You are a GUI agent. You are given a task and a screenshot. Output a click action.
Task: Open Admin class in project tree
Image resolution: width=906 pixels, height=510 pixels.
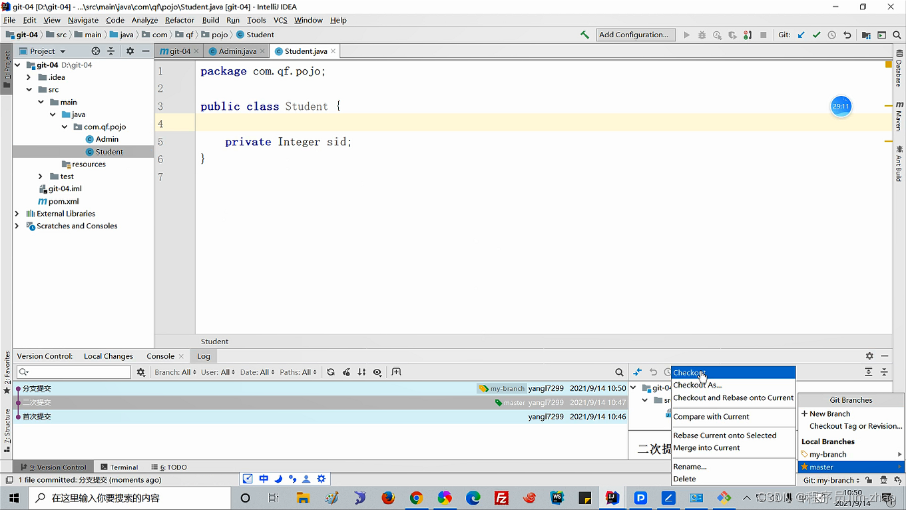102,139
